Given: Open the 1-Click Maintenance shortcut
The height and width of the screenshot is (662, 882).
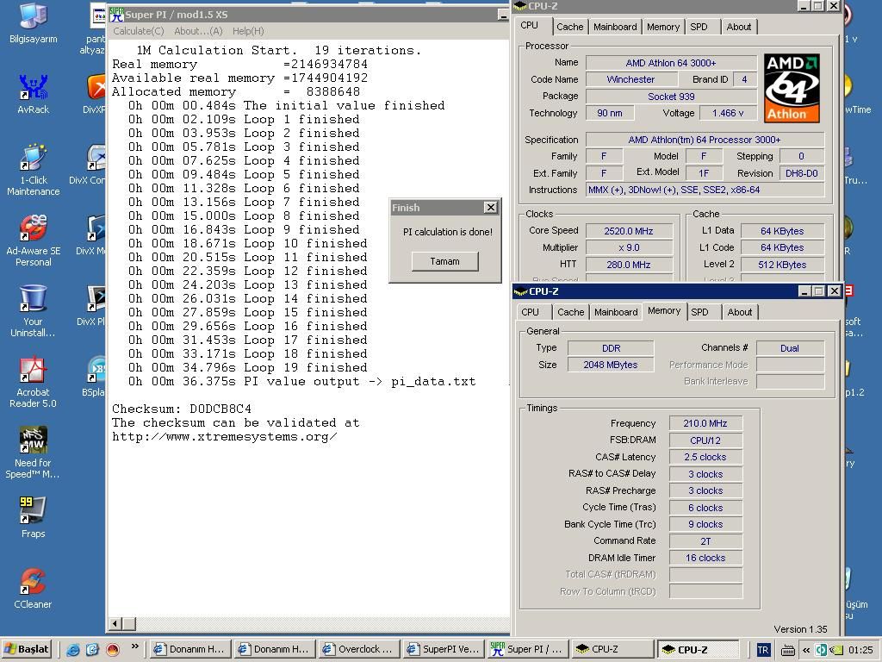Looking at the screenshot, I should pos(34,169).
